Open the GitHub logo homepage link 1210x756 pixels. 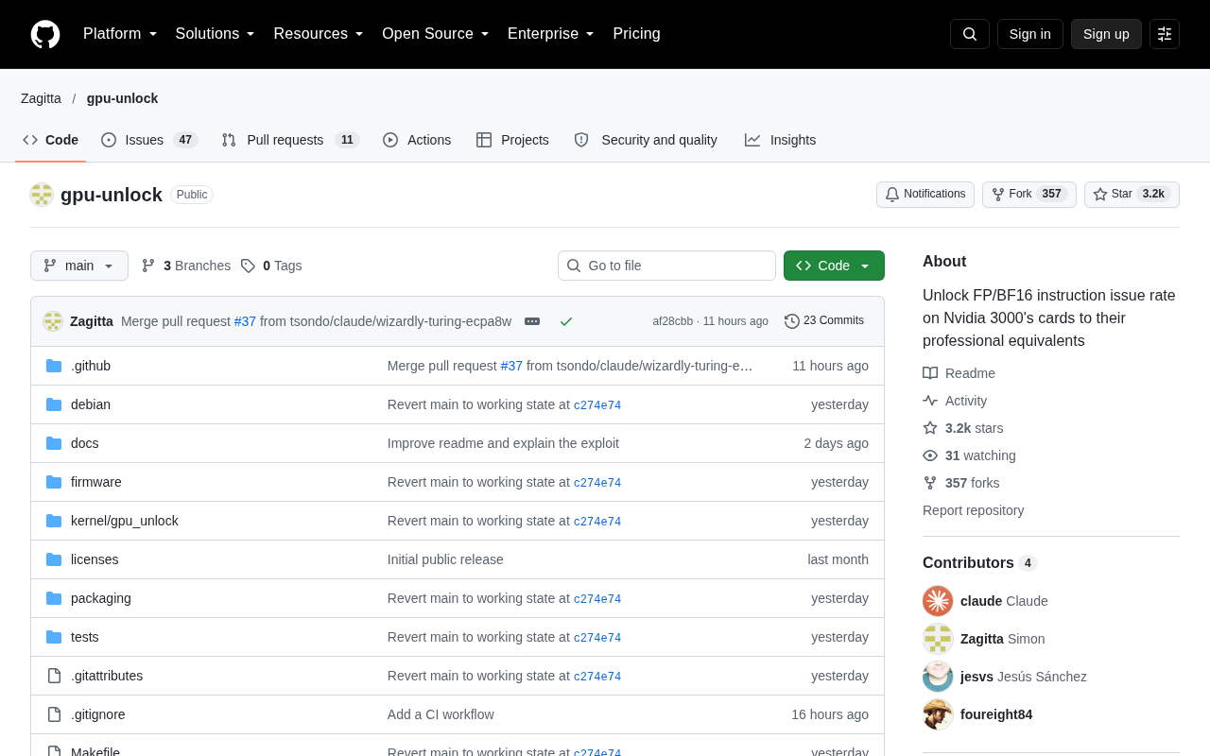coord(45,34)
